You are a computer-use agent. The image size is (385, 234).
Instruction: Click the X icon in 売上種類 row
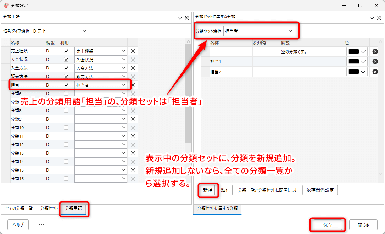click(133, 51)
